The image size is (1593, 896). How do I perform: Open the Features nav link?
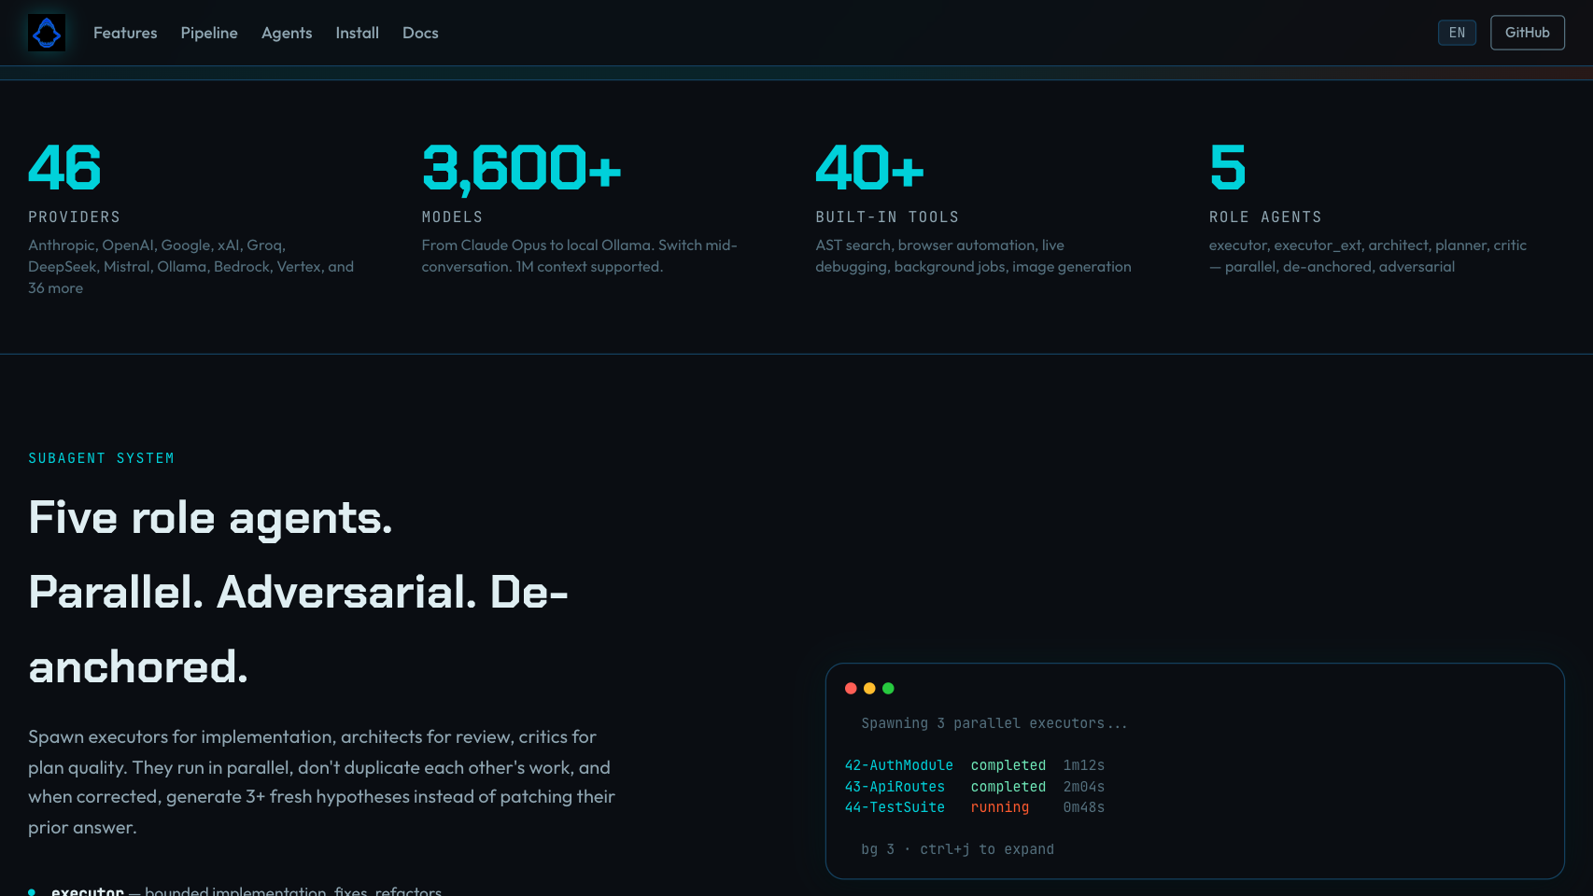point(125,33)
